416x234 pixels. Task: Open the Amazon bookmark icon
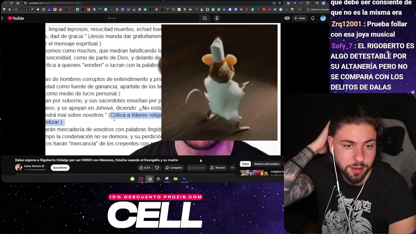pos(55,9)
